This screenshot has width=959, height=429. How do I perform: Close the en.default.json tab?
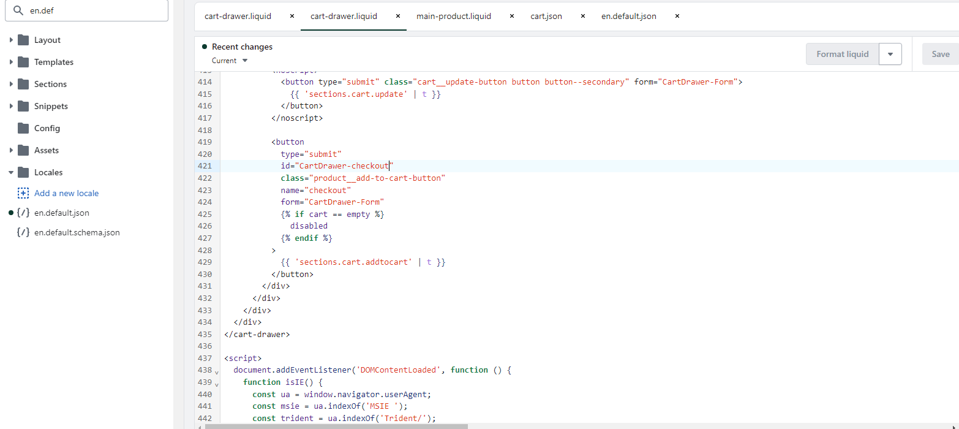click(677, 16)
